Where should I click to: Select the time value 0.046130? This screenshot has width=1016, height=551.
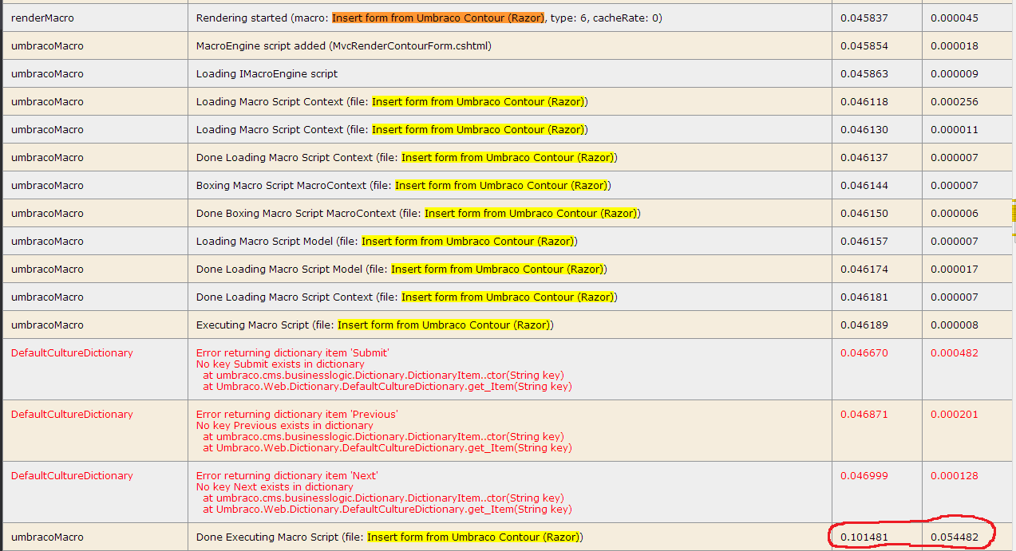coord(864,129)
